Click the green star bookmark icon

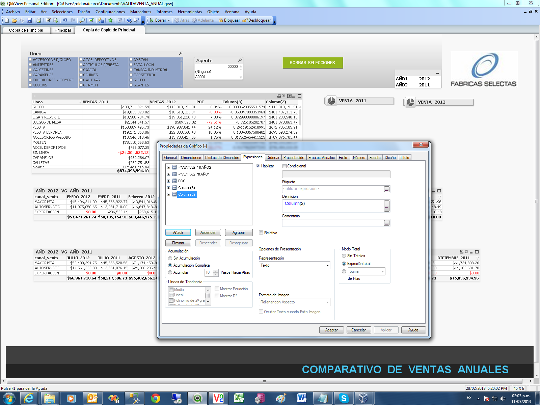[x=110, y=20]
